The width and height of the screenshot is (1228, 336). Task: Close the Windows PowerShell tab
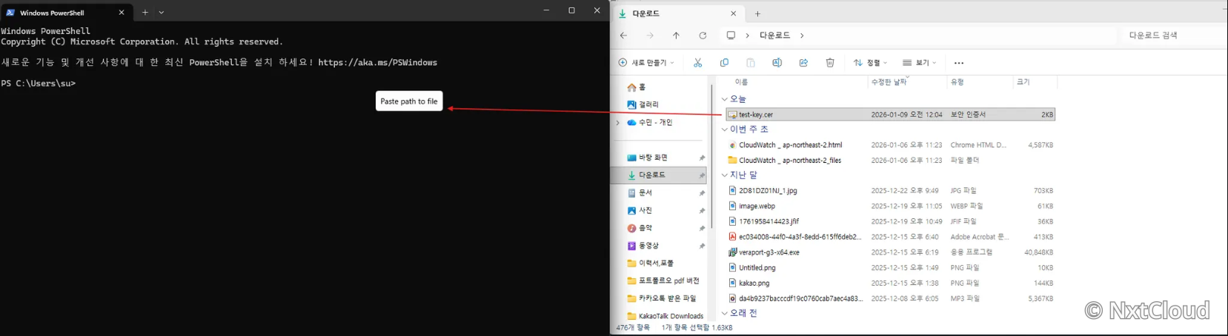122,13
